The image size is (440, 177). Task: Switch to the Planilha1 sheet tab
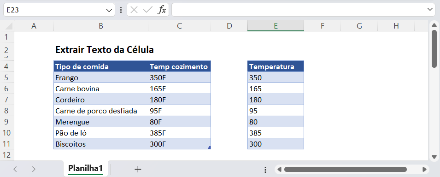[x=86, y=168]
